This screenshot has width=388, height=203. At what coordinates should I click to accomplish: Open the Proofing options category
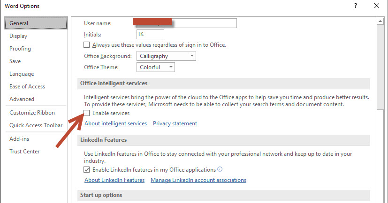20,49
